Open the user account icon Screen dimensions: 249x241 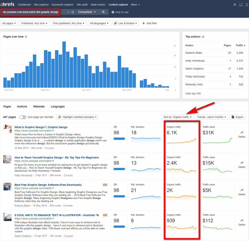(247, 5)
